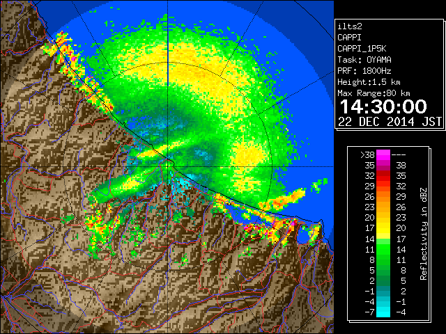Click the 'Reflectivity in dBZ' axis label

[x=424, y=234]
